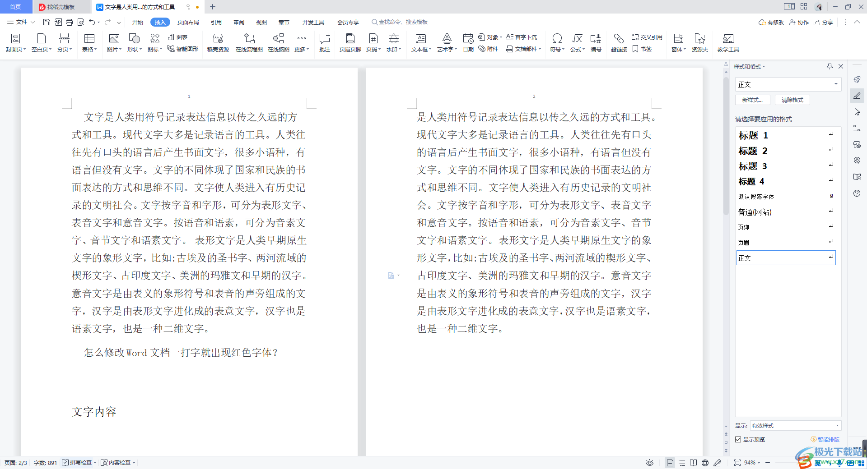Open the page break (分页) tool
Screen dimensions: 867x469
click(65, 43)
